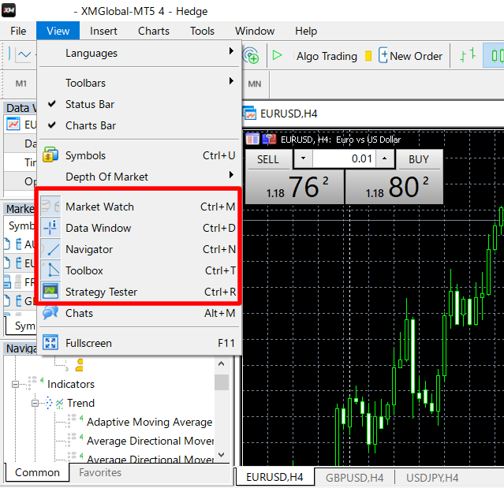Click the buy price 1.18802 tile

pos(394,187)
